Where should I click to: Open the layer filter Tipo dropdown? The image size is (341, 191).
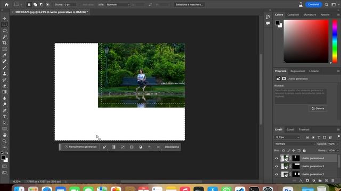click(x=287, y=137)
